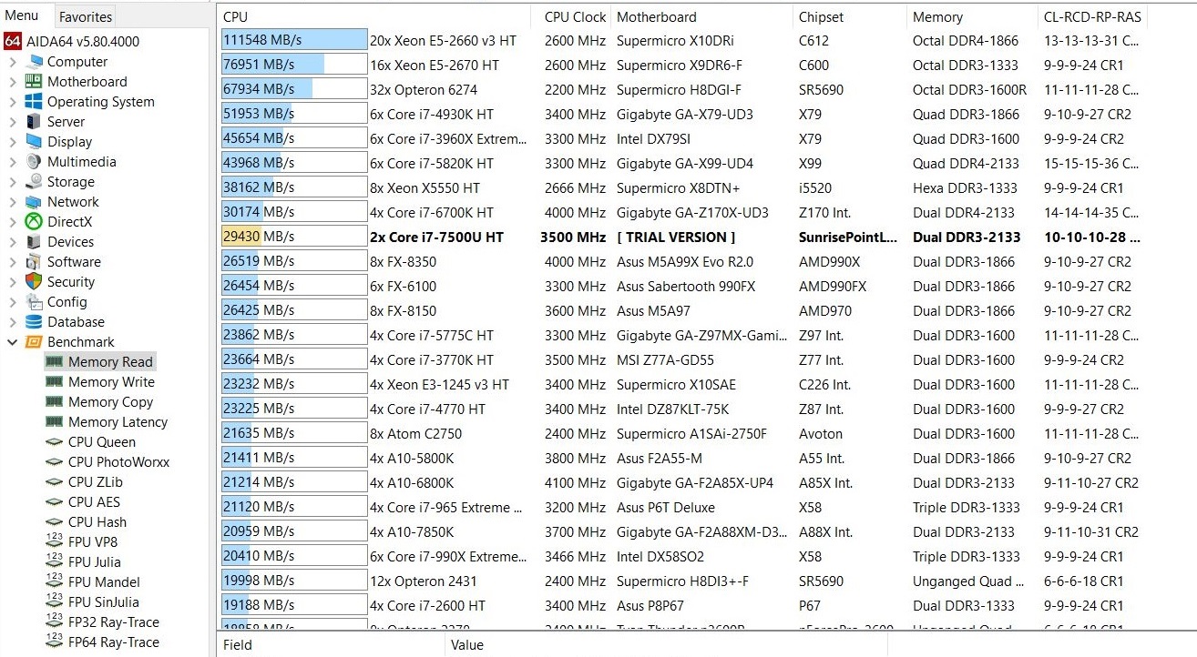Screen dimensions: 1197x657
Task: Click the Field column header
Action: tap(332, 644)
